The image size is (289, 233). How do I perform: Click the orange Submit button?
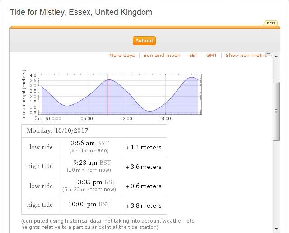[x=144, y=41]
